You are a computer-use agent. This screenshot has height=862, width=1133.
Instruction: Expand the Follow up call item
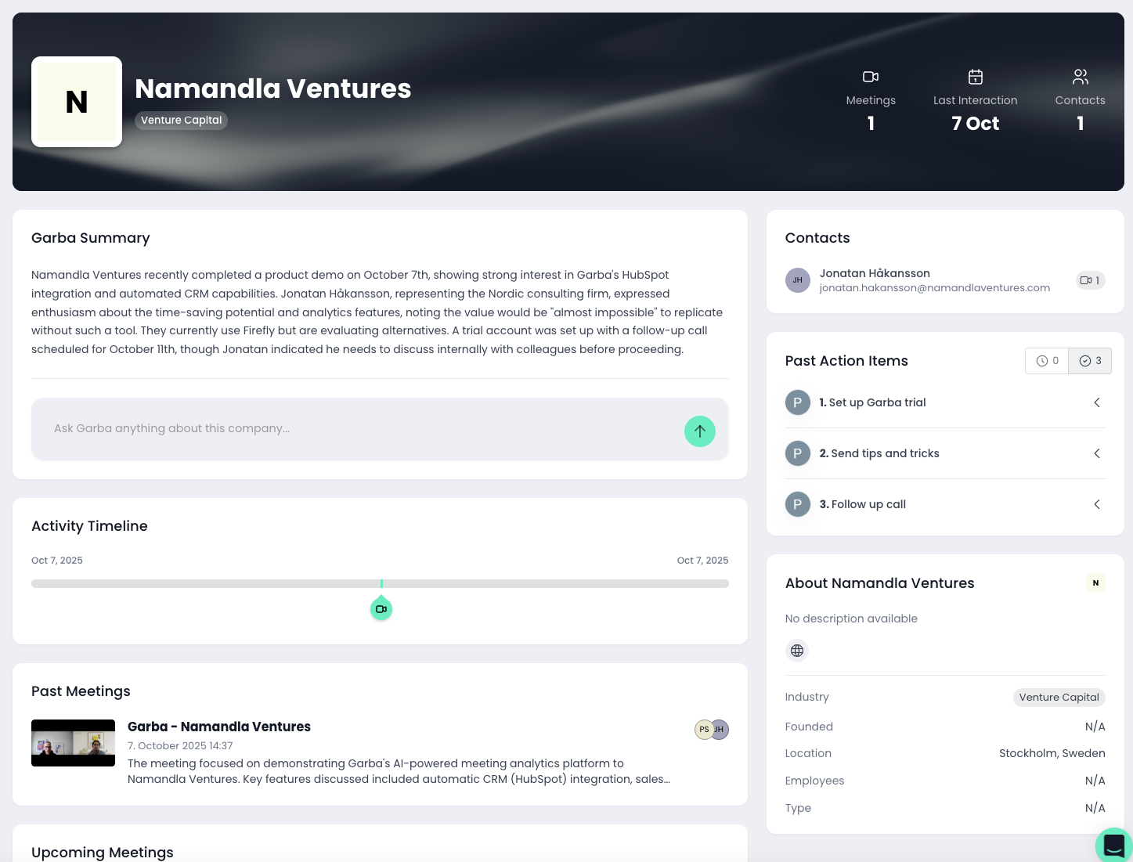(x=1097, y=504)
